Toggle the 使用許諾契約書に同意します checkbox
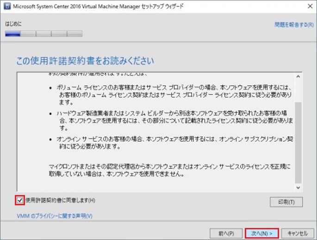Image resolution: width=317 pixels, height=240 pixels. click(x=19, y=201)
